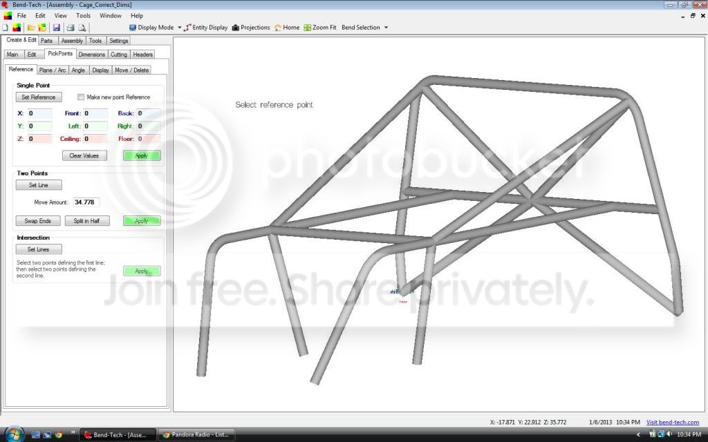Open print preview magnifier icon
Screen dimensions: 708x442
pyautogui.click(x=82, y=28)
